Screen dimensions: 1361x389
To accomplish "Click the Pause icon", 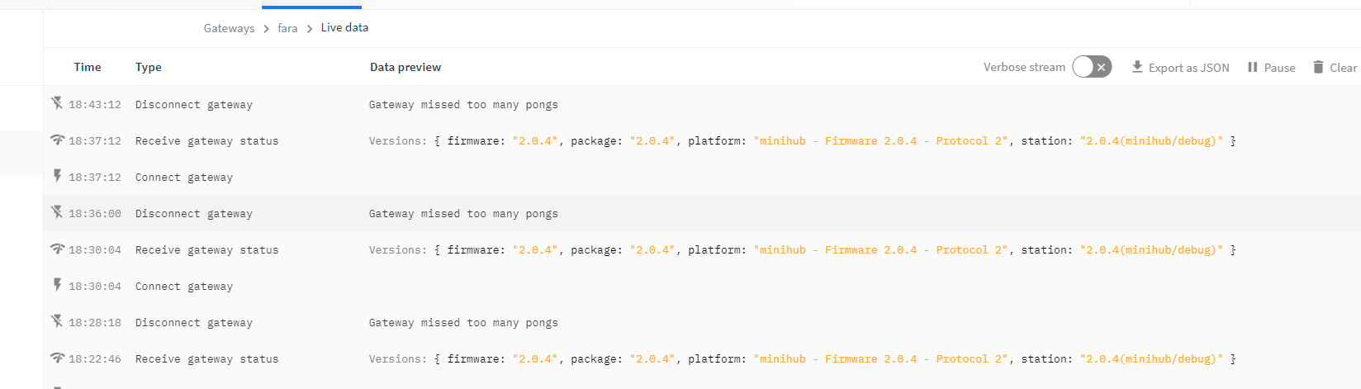I will (1253, 67).
